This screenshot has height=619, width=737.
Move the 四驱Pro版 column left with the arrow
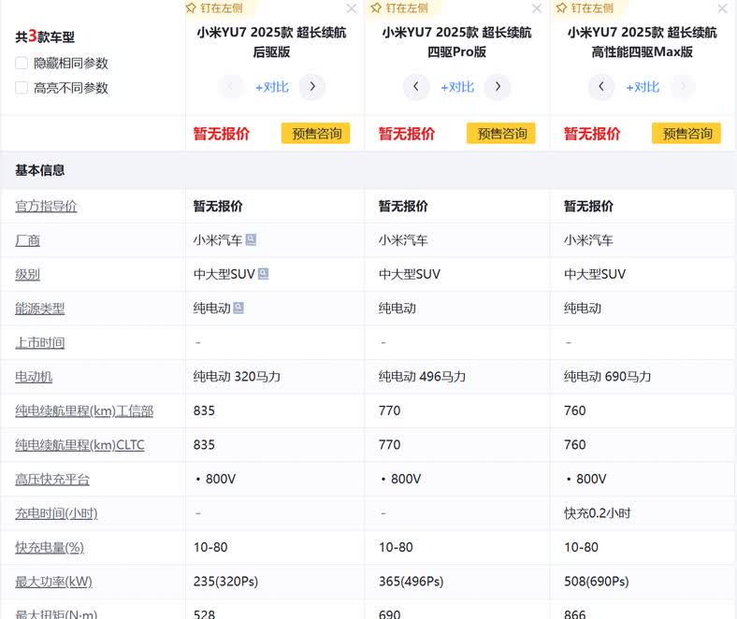(415, 86)
